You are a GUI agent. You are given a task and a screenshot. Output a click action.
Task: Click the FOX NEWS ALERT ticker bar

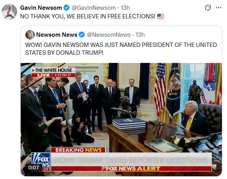131,168
